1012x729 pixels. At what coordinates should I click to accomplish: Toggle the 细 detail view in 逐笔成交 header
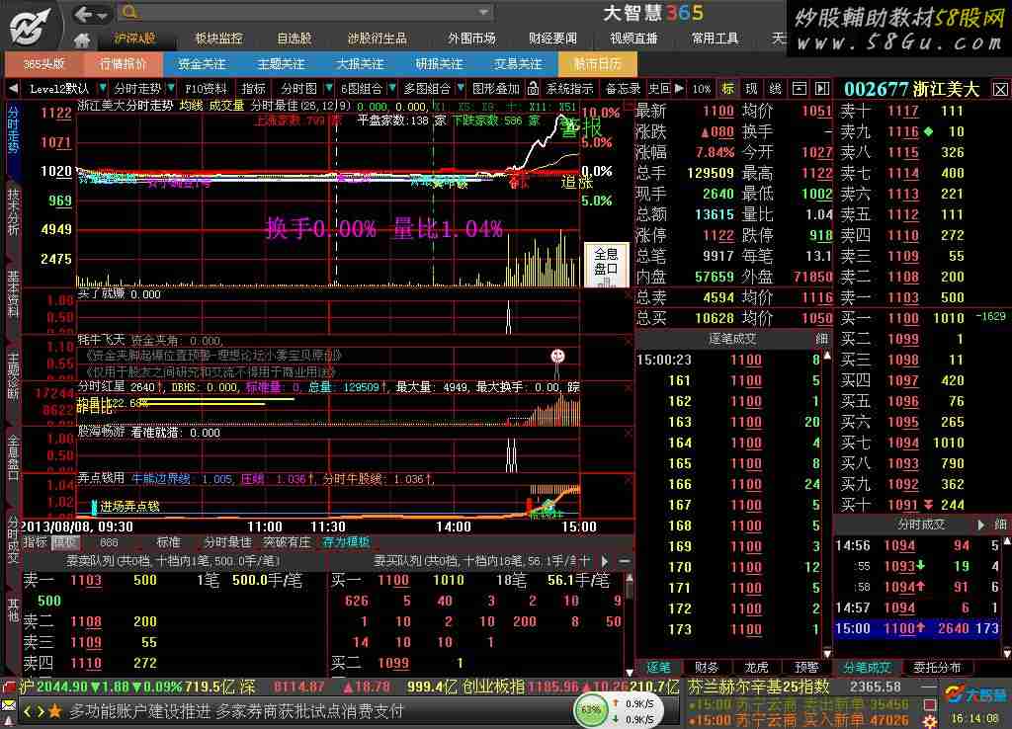coord(821,338)
